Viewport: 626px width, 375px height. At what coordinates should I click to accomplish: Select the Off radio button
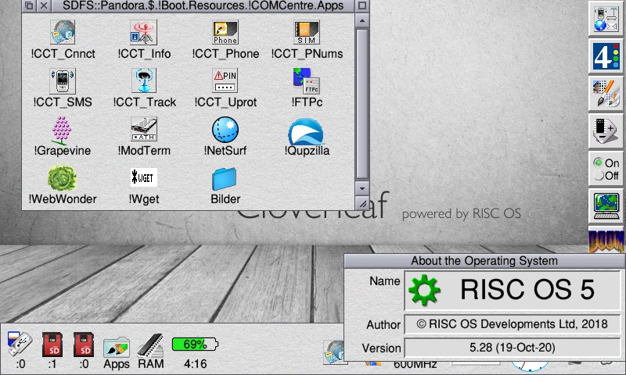point(599,176)
